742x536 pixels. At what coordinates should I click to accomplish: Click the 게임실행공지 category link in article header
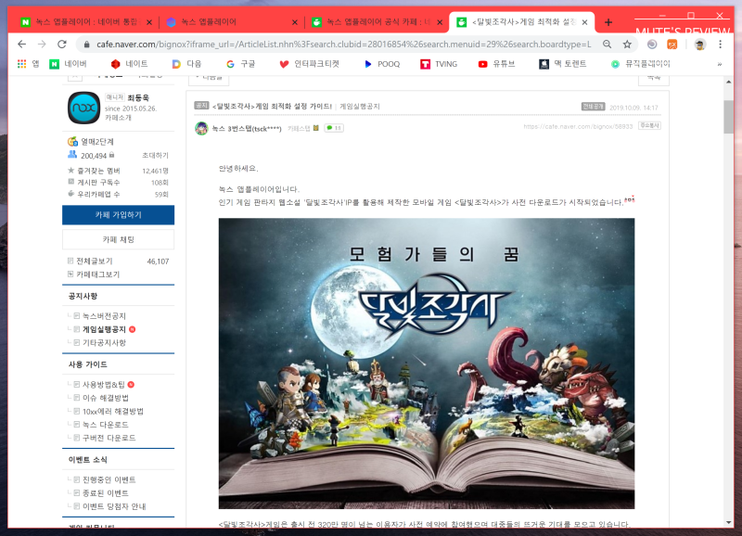point(360,107)
